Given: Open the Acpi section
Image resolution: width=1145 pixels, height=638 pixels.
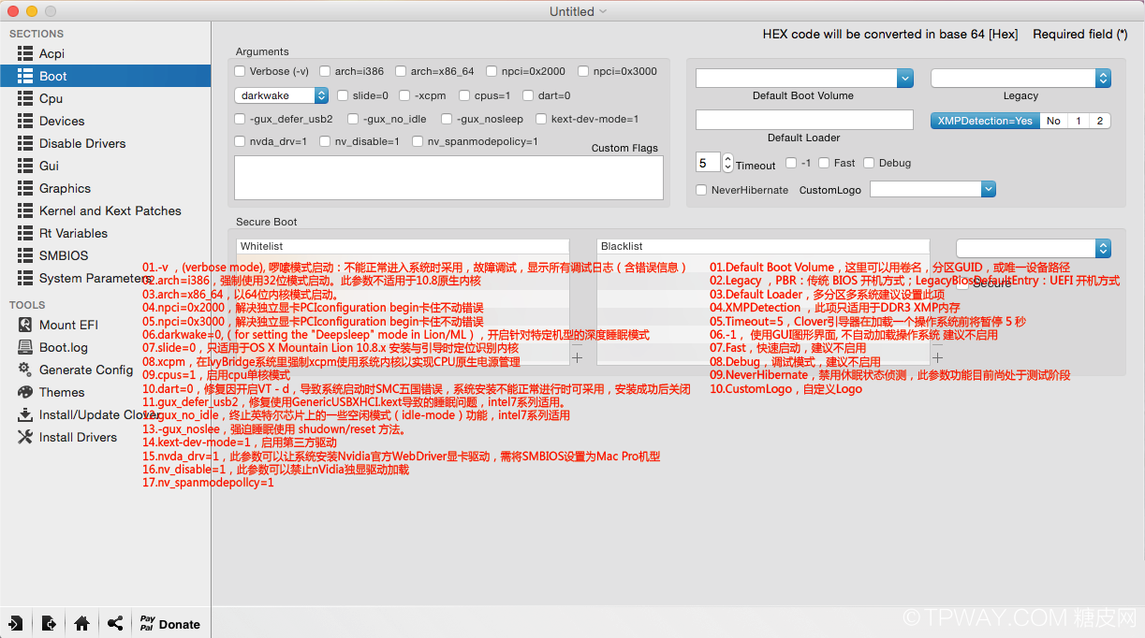Looking at the screenshot, I should (105, 53).
